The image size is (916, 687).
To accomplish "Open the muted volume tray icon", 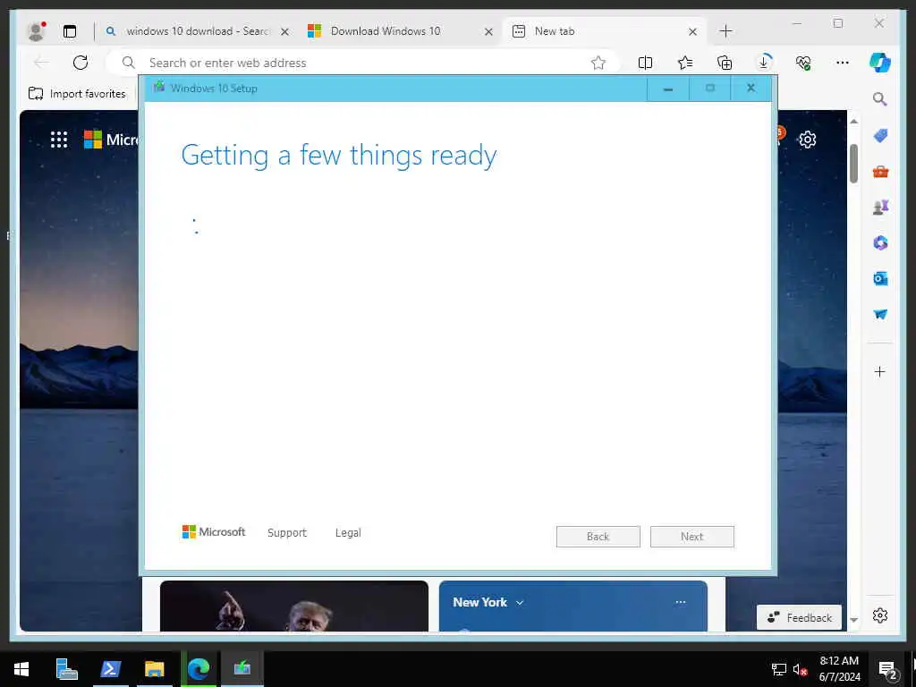I will point(800,670).
